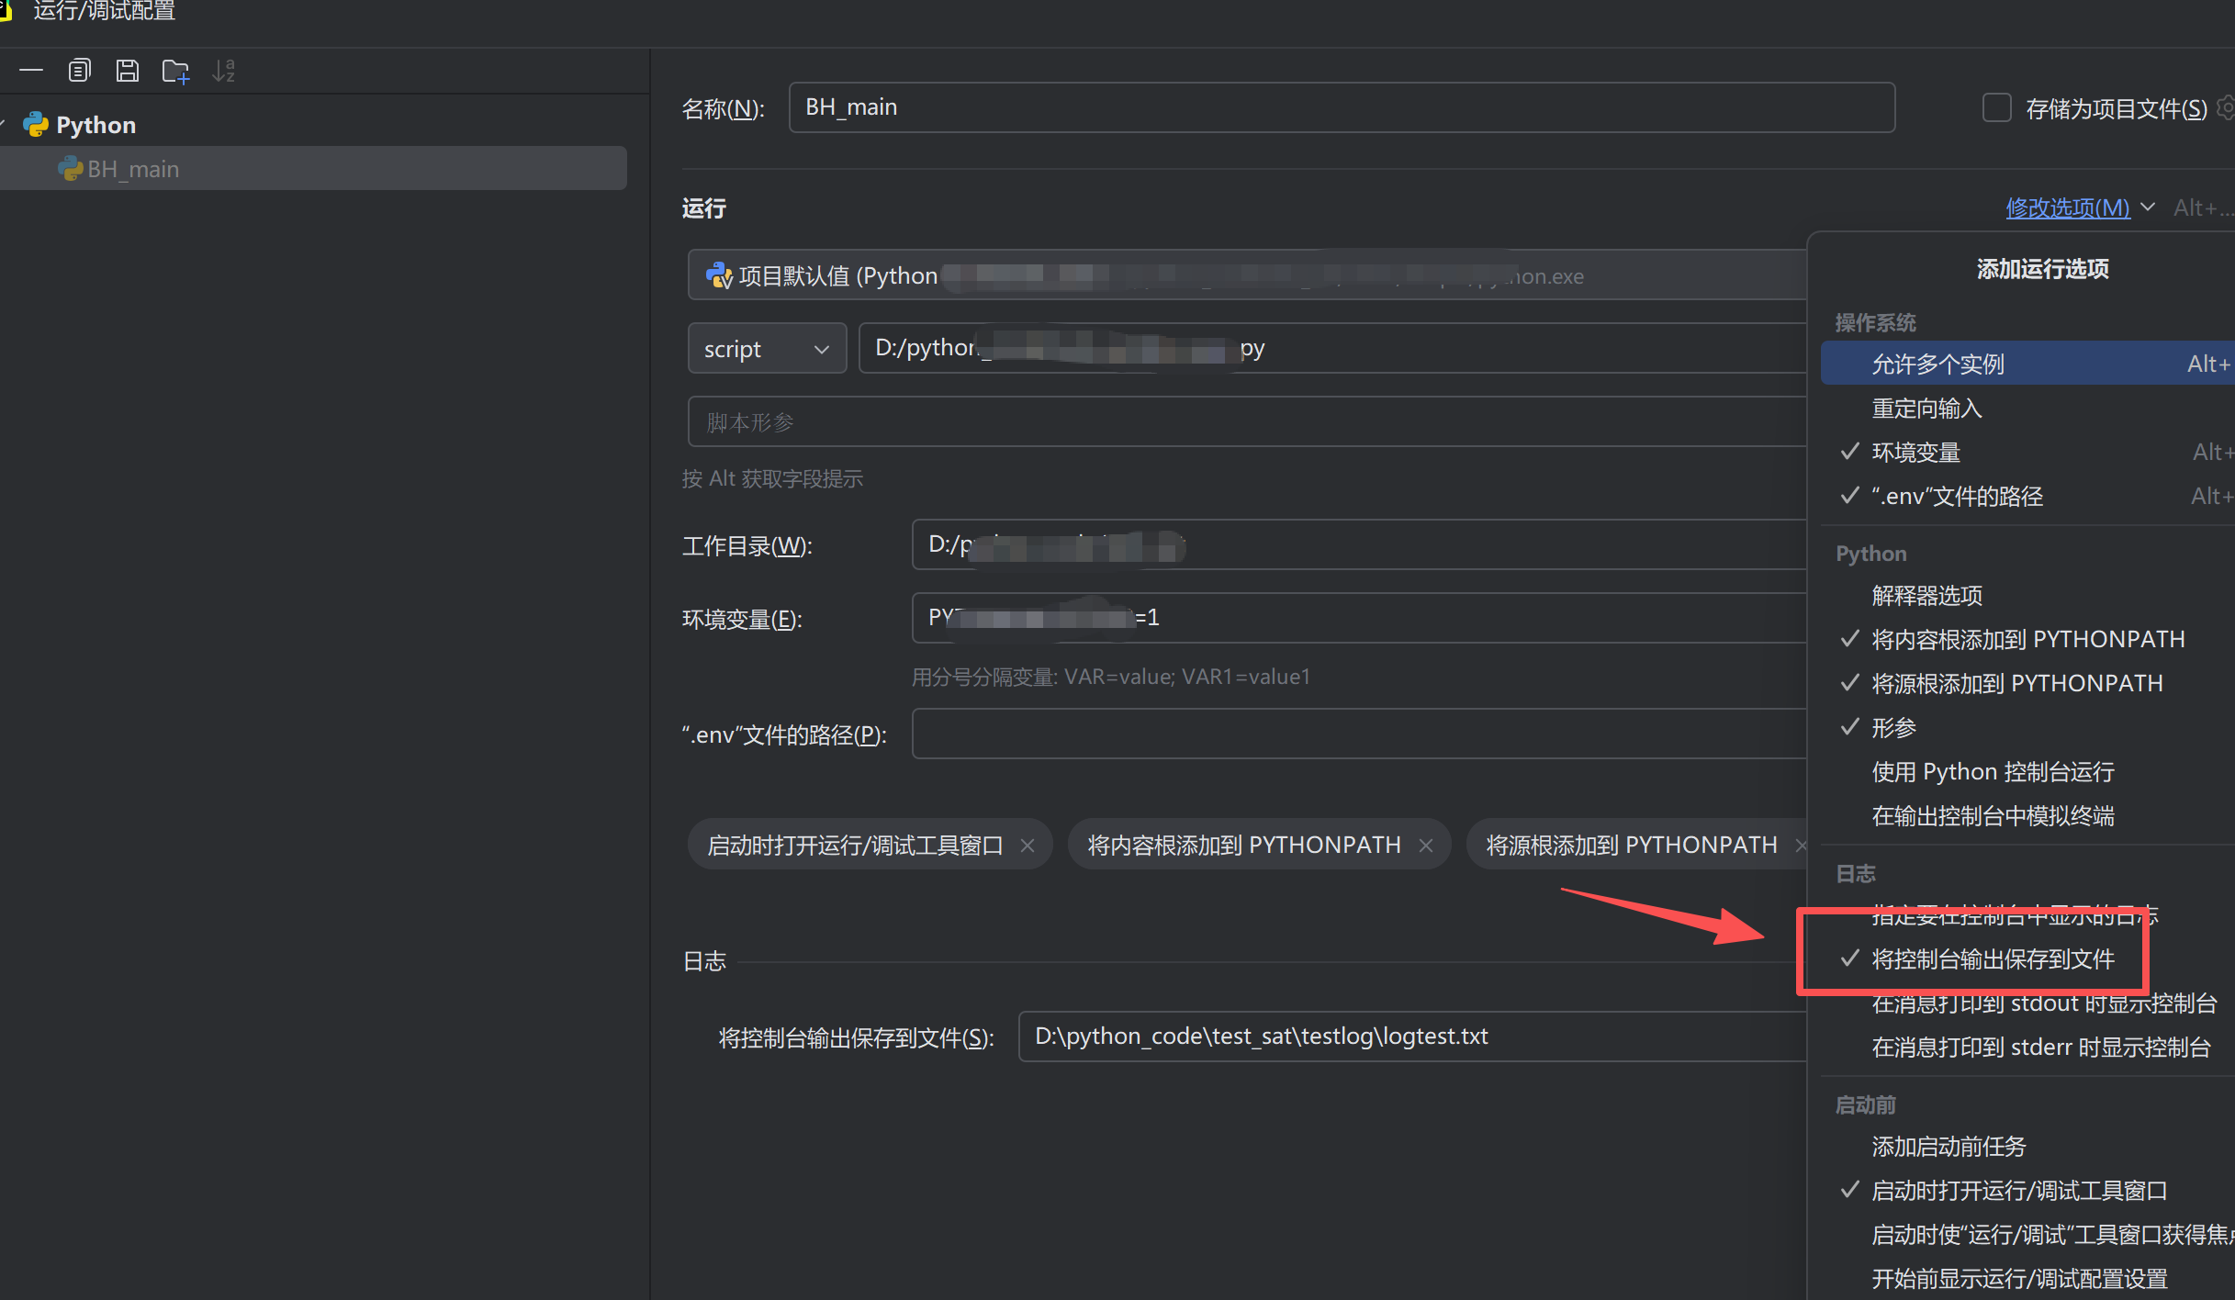The image size is (2235, 1300).
Task: Open the script type dropdown
Action: point(766,349)
